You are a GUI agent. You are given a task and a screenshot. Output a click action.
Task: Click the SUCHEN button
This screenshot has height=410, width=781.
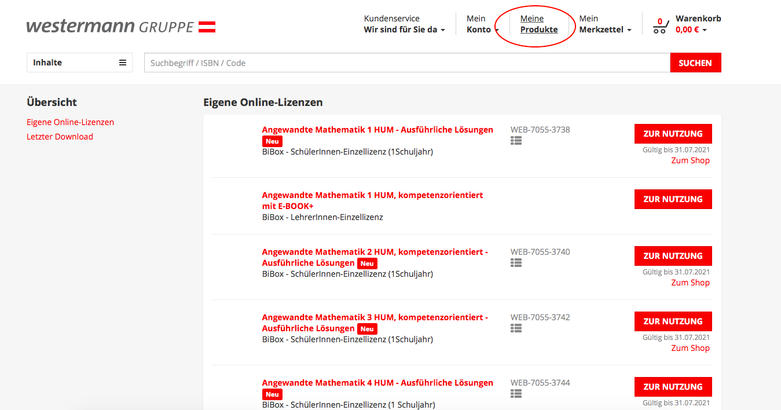695,63
